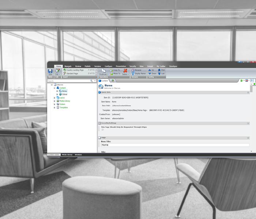Expand the Media Library tree node
Viewport: 256px width, 219px height.
pyautogui.click(x=54, y=101)
